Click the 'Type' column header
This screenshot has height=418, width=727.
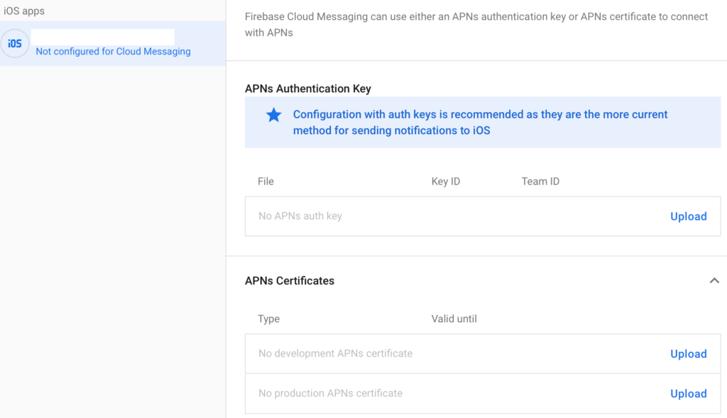tap(268, 319)
